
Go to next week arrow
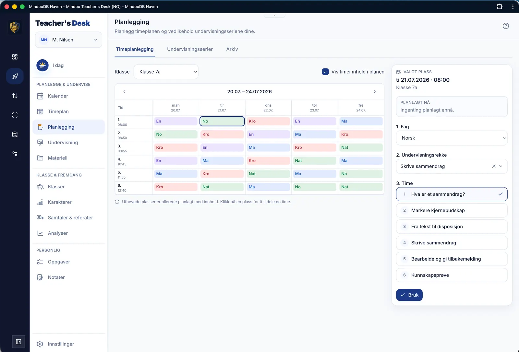[375, 92]
